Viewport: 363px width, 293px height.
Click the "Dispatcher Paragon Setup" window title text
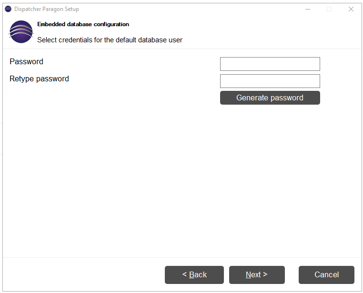point(47,9)
